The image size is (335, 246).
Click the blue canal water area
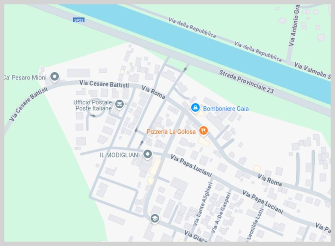tap(192, 39)
